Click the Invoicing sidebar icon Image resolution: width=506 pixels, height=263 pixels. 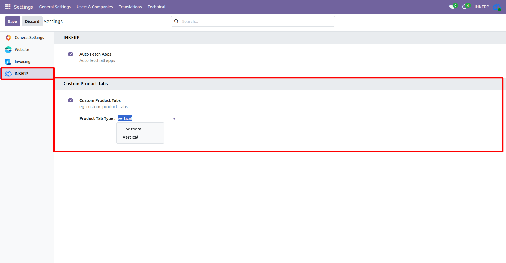click(8, 62)
